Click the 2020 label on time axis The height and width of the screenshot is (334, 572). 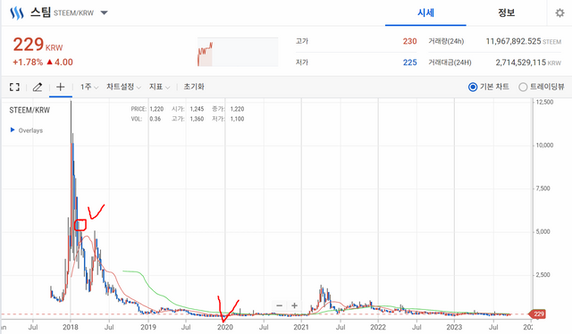[x=225, y=327]
